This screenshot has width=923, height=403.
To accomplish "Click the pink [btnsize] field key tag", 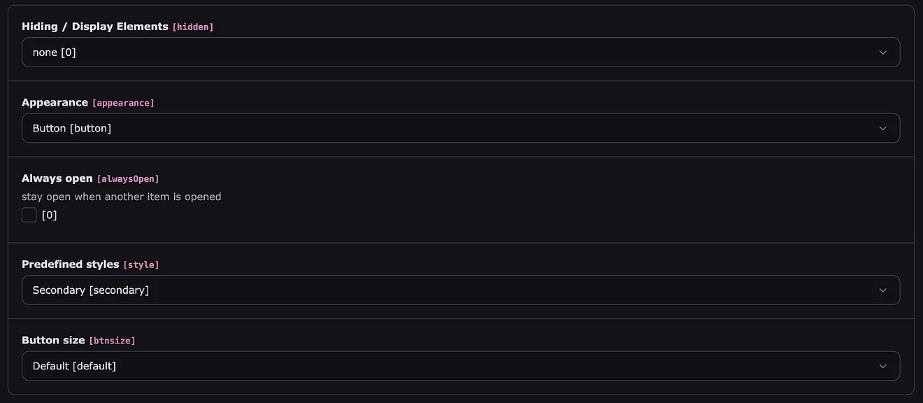I will 112,341.
